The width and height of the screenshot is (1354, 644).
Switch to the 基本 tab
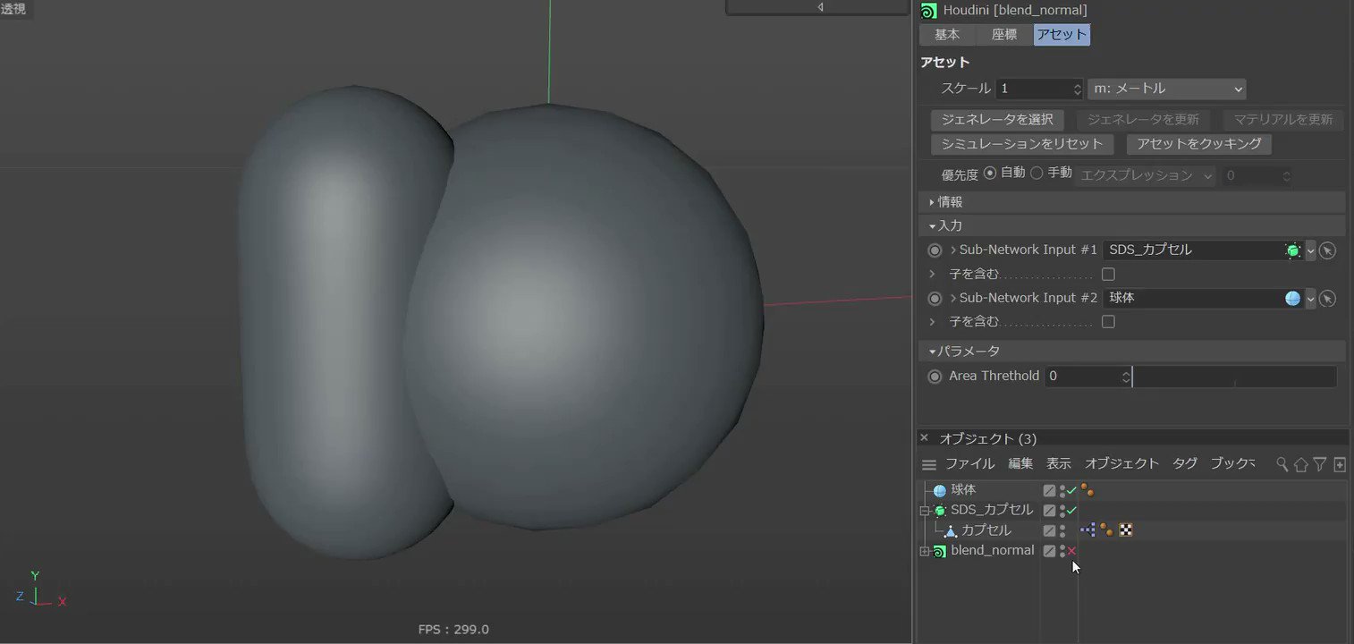click(x=947, y=35)
